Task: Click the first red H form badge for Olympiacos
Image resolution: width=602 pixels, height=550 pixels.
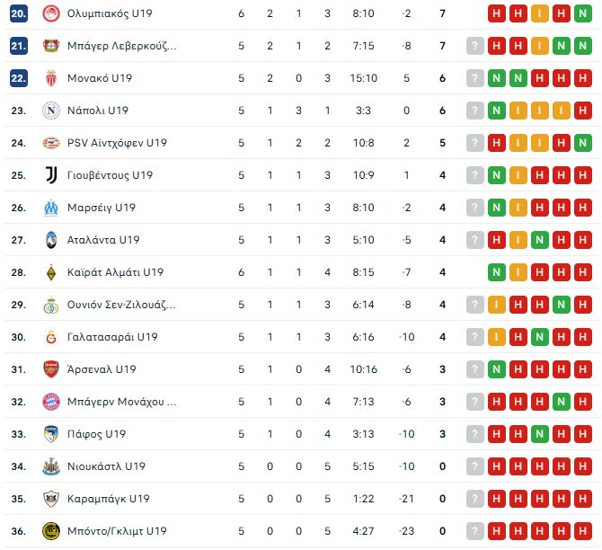Action: pos(497,13)
